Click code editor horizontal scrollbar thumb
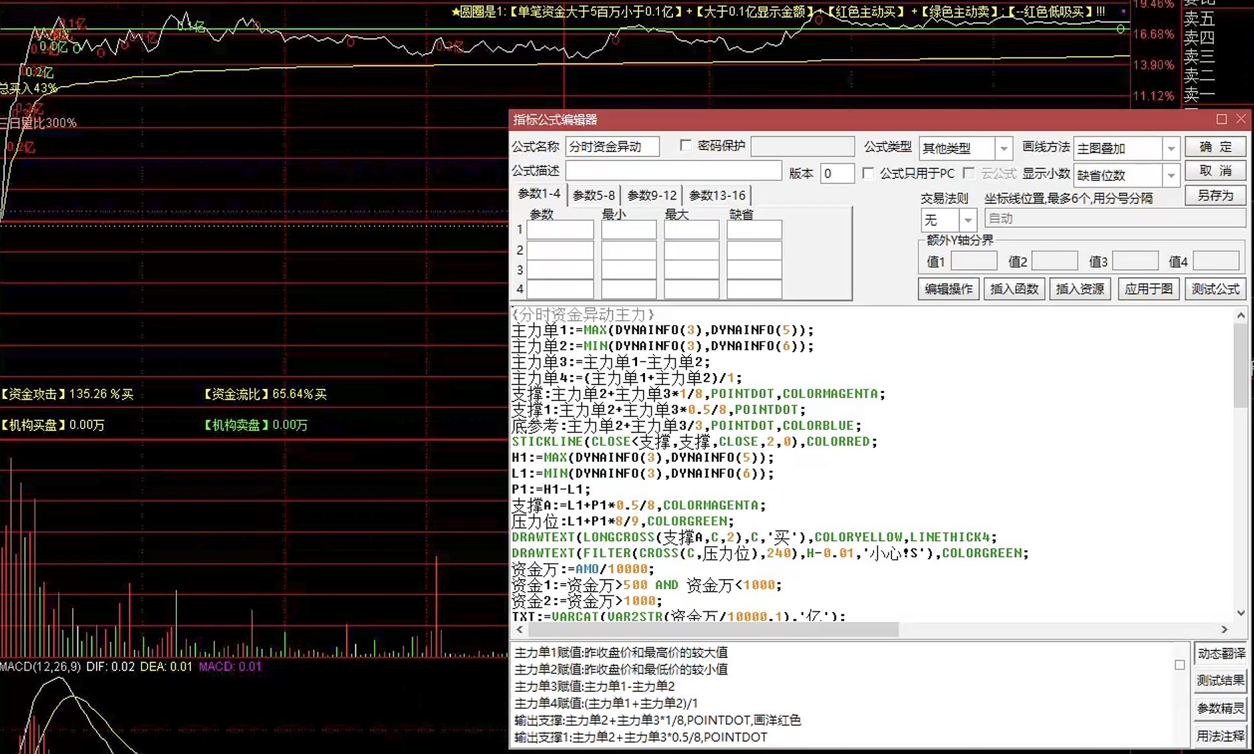 (713, 629)
